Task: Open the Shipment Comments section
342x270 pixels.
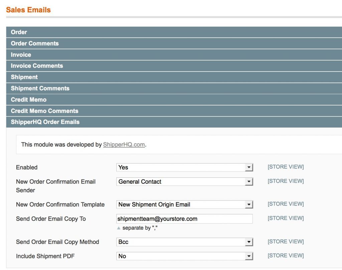Action: (x=40, y=89)
